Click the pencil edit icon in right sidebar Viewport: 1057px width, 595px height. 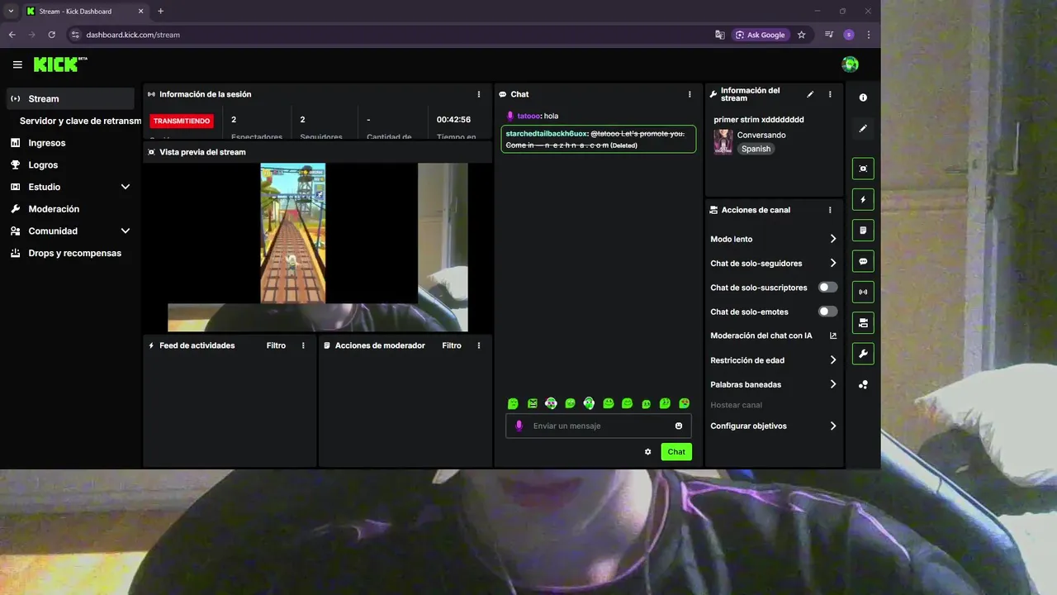(863, 129)
